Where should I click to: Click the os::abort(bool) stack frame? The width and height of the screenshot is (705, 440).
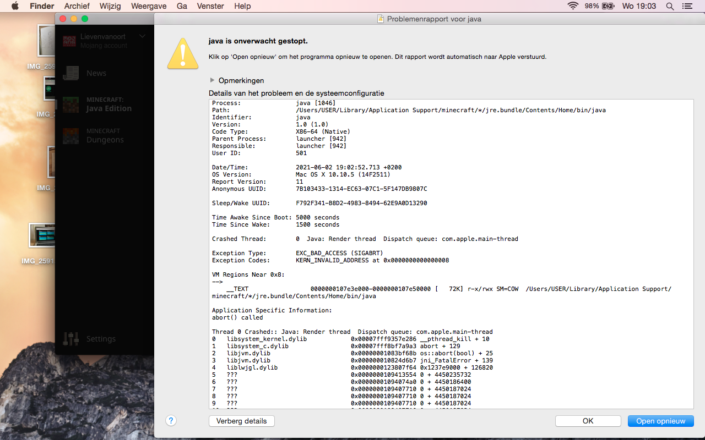tap(352, 353)
